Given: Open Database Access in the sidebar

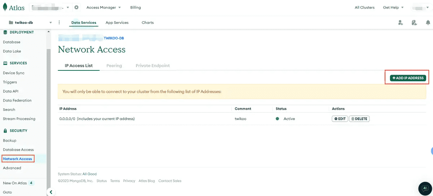Looking at the screenshot, I should coord(18,149).
